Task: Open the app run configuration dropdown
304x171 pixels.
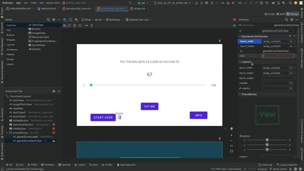Action: [143, 3]
